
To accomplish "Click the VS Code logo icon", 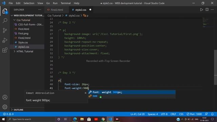I will click(4, 3).
